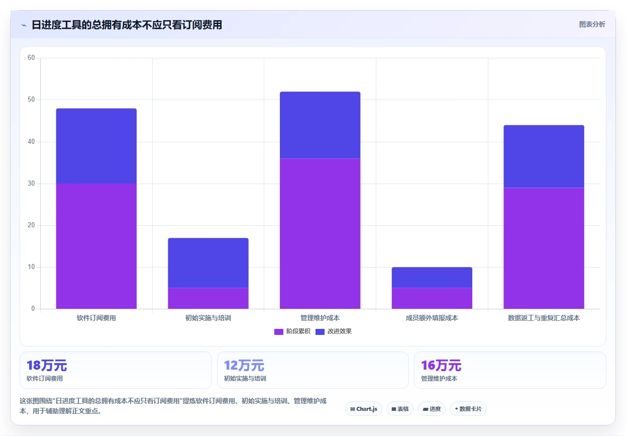Click the 阶段累积 legend text
This screenshot has width=626, height=436.
(x=298, y=331)
